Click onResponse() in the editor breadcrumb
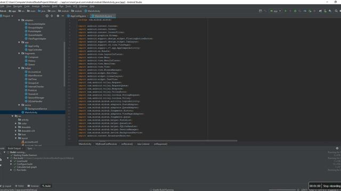 pos(160,144)
